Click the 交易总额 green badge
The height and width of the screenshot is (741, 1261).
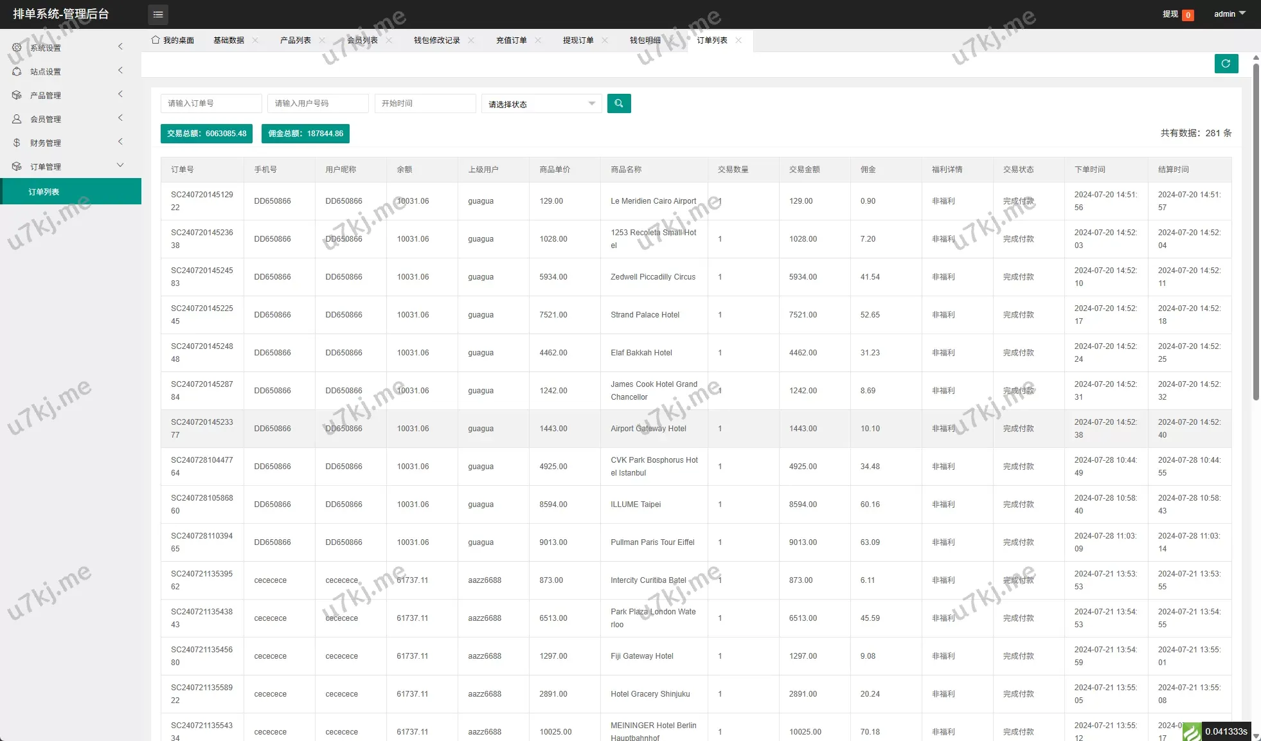[x=206, y=134]
